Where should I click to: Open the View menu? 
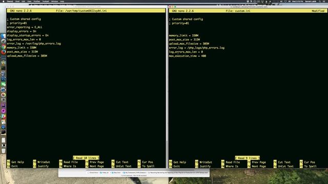pyautogui.click(x=29, y=1)
